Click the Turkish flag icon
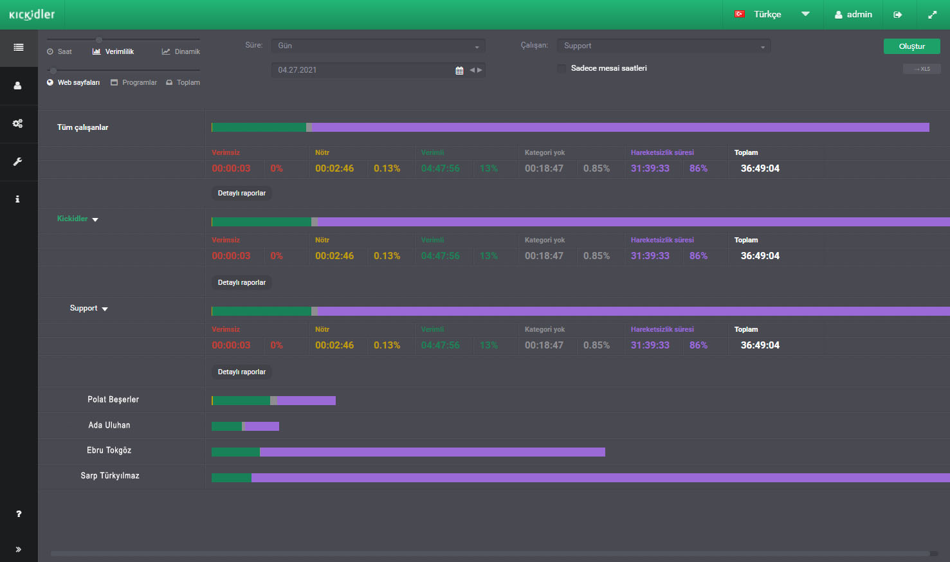 (740, 14)
